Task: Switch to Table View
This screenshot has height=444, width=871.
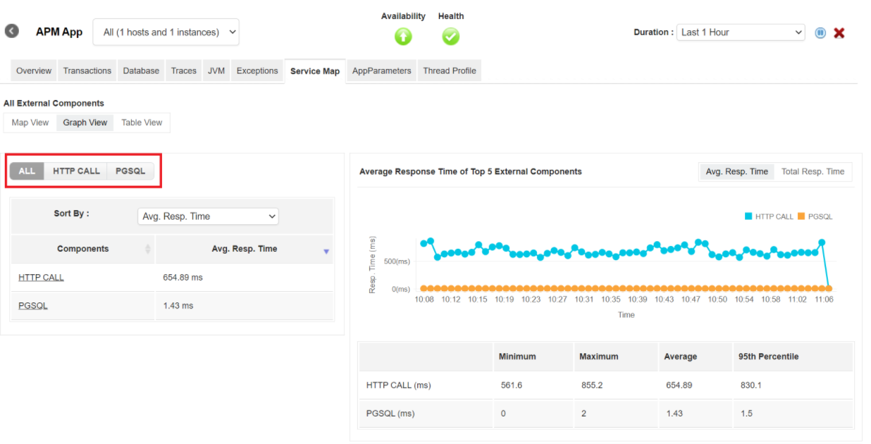Action: click(142, 123)
